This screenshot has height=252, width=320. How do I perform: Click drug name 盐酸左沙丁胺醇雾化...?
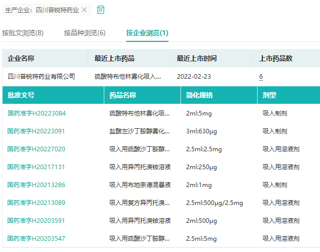pyautogui.click(x=140, y=131)
